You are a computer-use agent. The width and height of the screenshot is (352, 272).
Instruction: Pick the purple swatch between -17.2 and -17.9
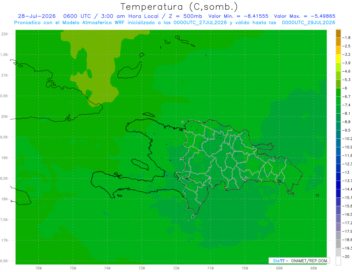[x=338, y=227]
